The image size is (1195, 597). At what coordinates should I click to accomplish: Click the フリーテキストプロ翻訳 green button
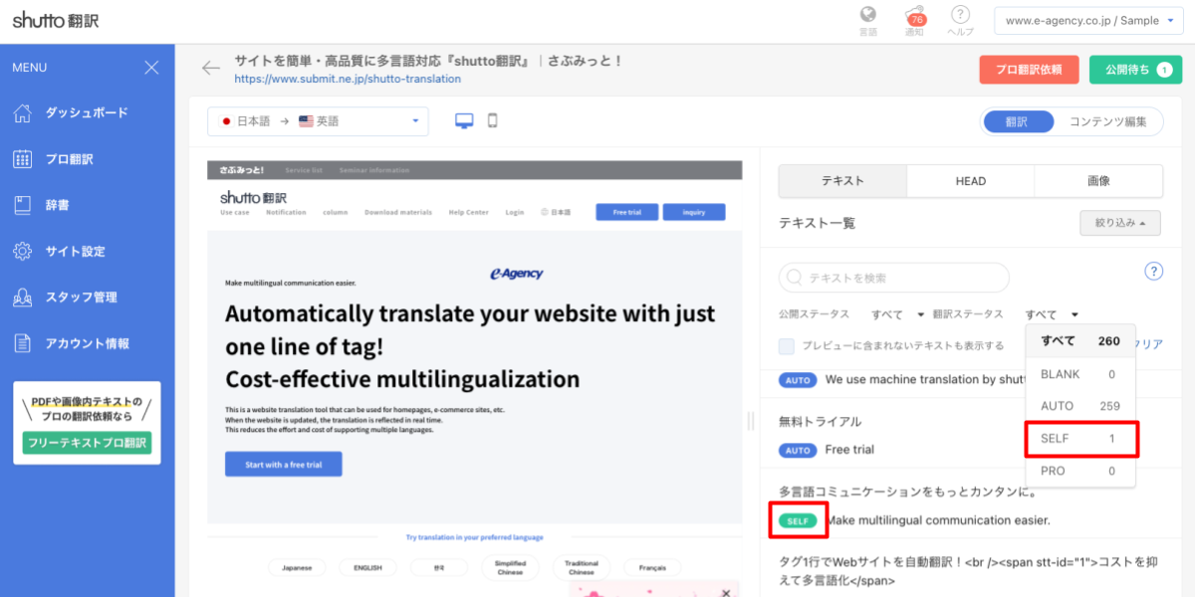pos(88,443)
